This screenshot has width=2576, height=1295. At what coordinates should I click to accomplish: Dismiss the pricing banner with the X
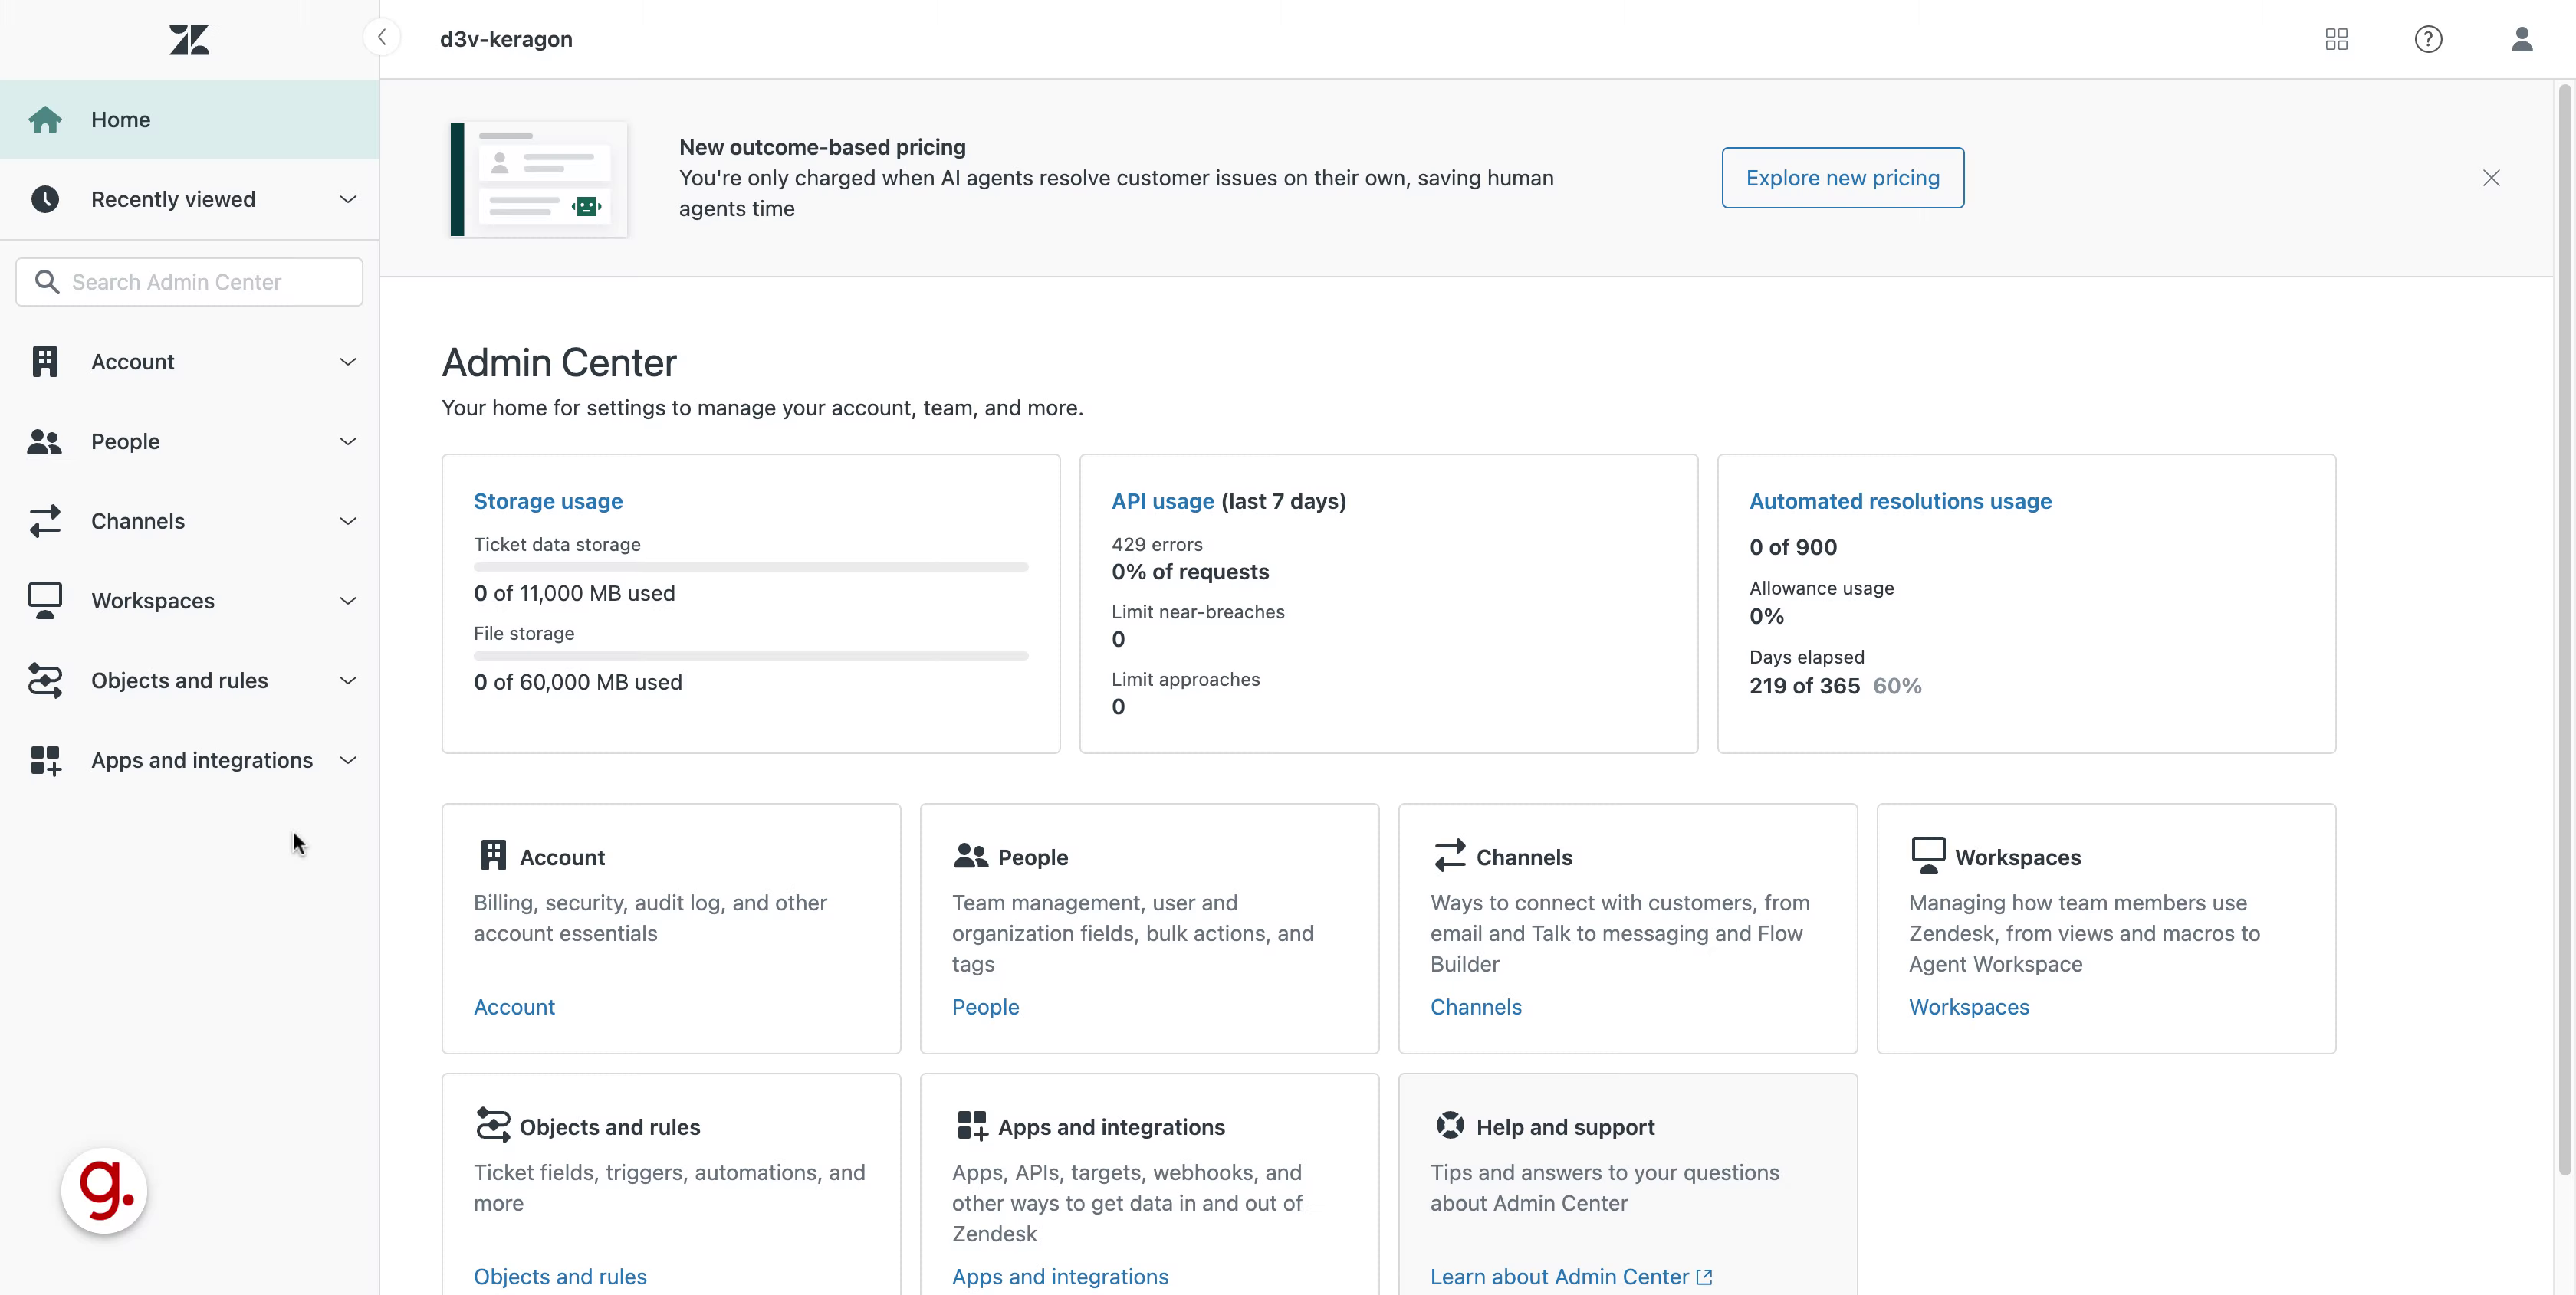click(x=2491, y=178)
